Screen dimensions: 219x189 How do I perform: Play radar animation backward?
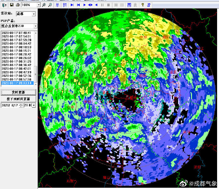point(96,5)
